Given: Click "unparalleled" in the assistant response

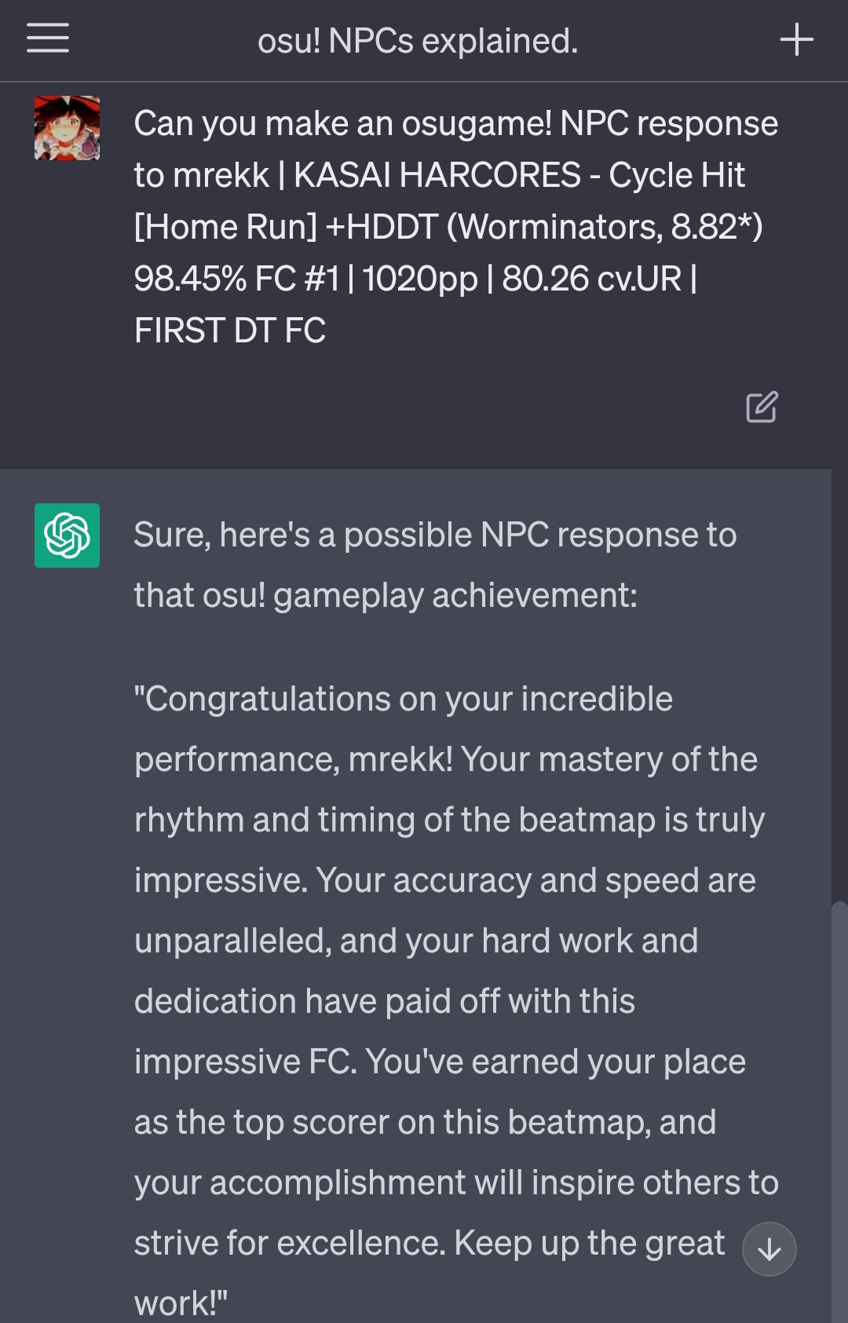Looking at the screenshot, I should (231, 941).
